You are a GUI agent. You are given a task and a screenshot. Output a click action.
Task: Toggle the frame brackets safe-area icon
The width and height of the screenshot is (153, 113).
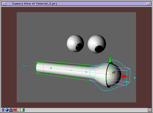(x=19, y=110)
